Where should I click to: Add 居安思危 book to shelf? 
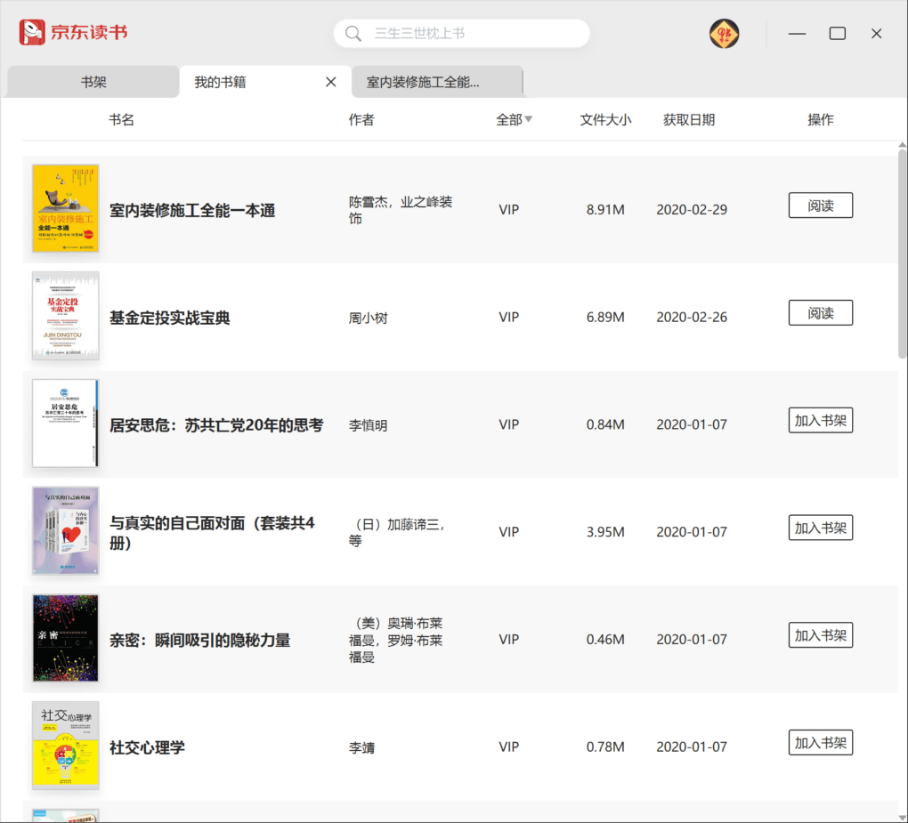point(821,421)
